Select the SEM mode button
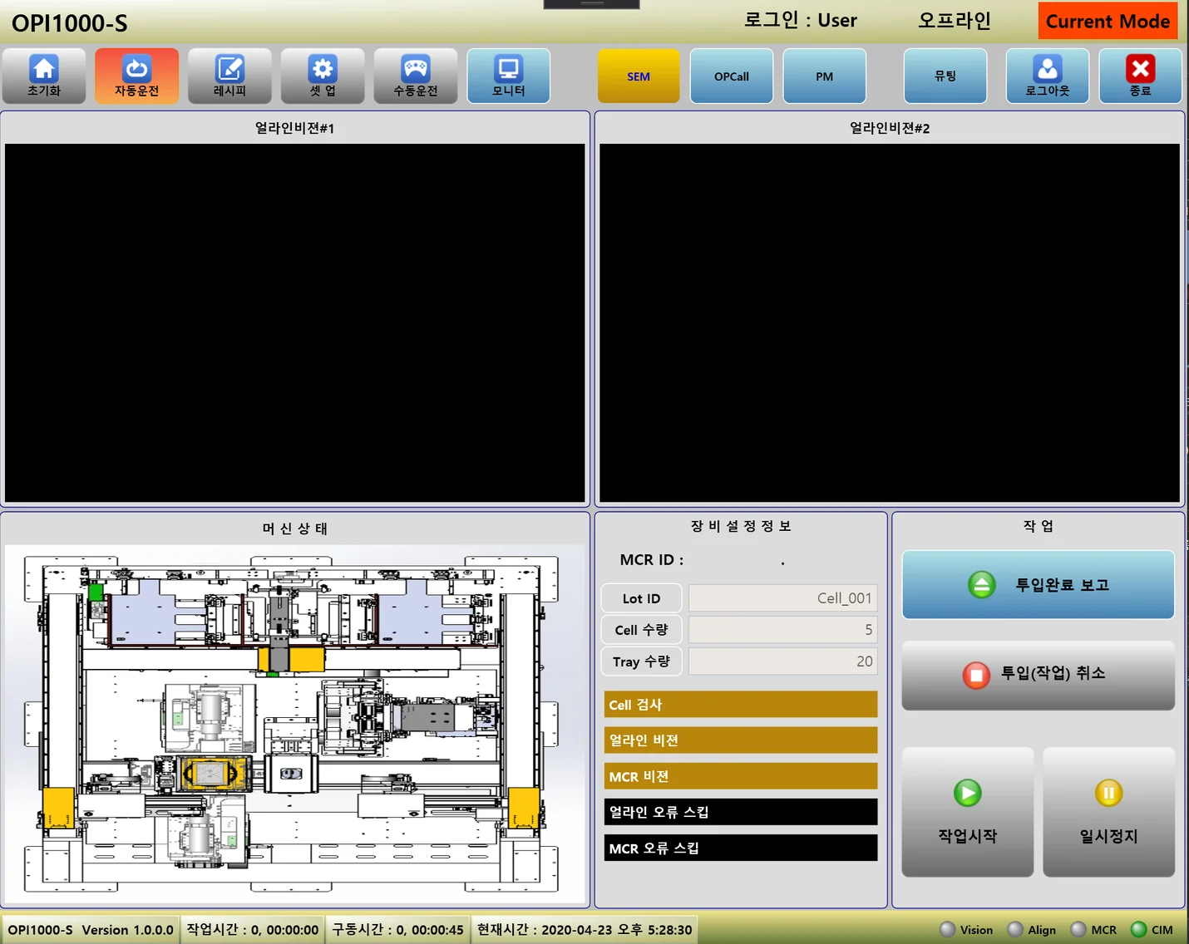Viewport: 1189px width, 944px height. pyautogui.click(x=639, y=76)
